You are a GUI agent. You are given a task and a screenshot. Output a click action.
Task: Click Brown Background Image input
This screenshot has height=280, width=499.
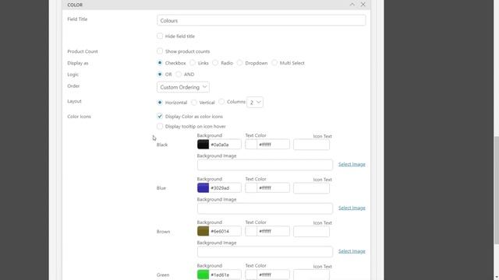(x=265, y=252)
